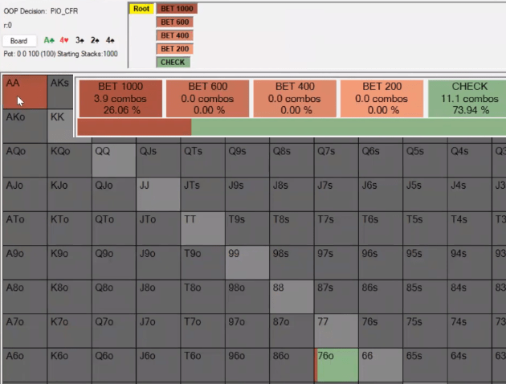Screen dimensions: 506x384
Task: Select the 87o hand cell
Action: 292,331
